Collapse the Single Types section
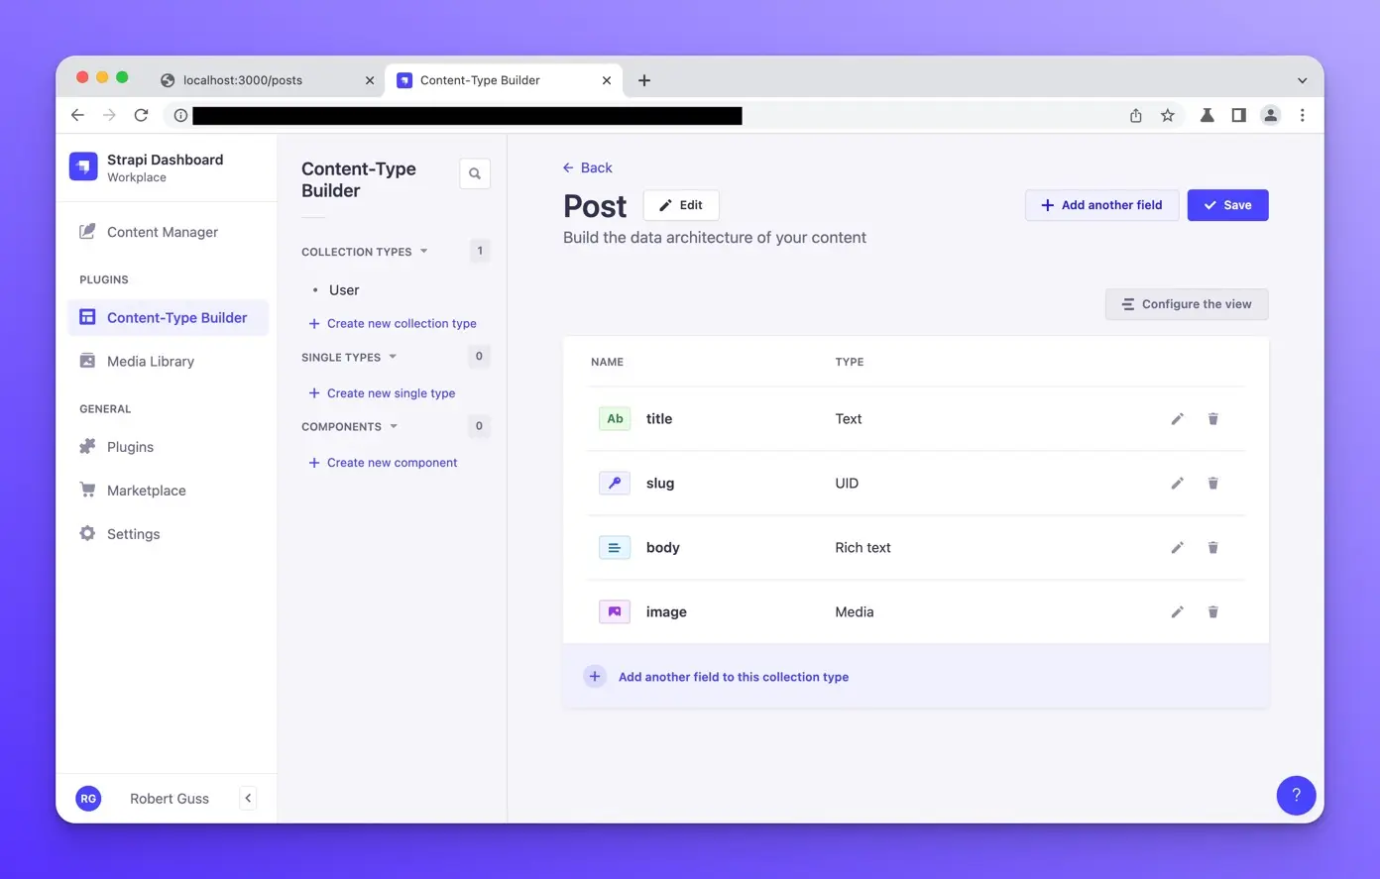This screenshot has width=1380, height=879. [393, 357]
